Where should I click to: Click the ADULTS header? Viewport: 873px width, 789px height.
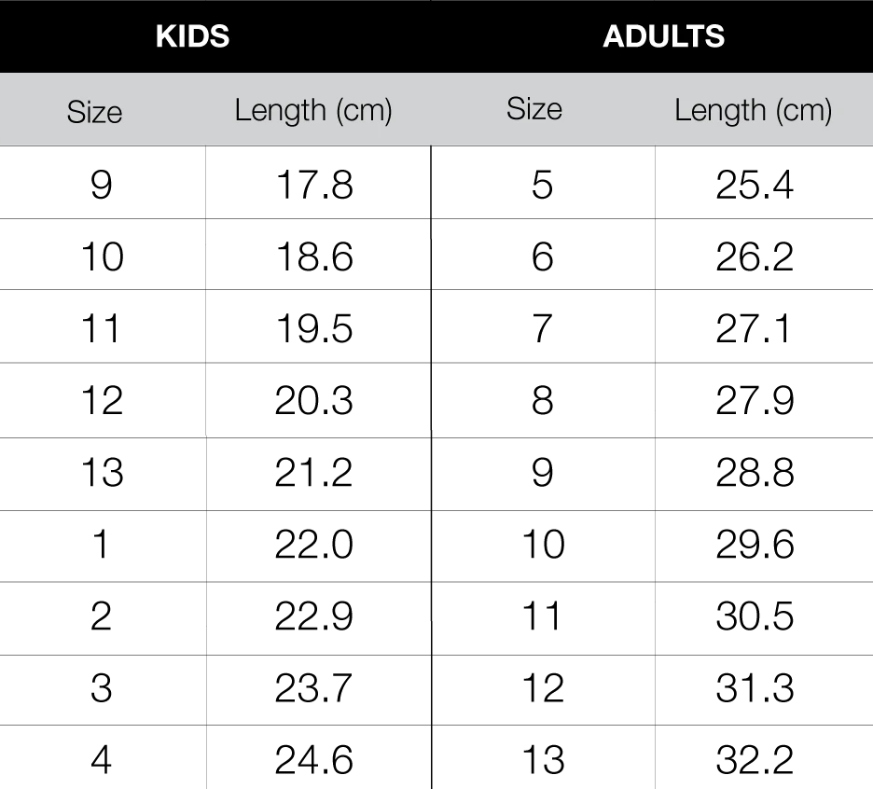pyautogui.click(x=663, y=36)
